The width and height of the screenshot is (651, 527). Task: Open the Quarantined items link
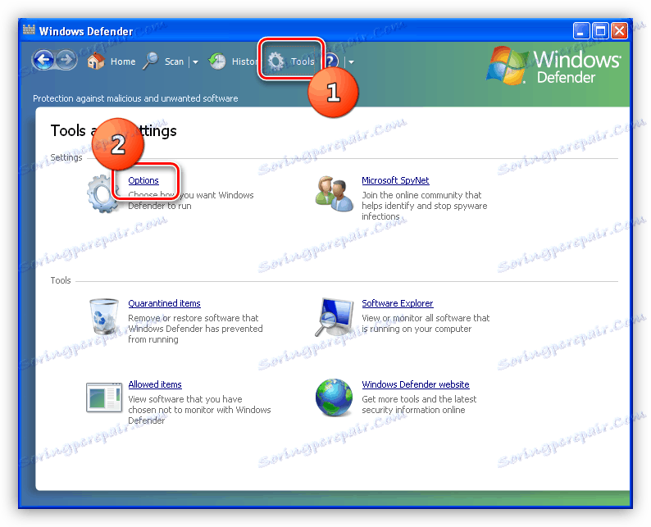point(164,303)
